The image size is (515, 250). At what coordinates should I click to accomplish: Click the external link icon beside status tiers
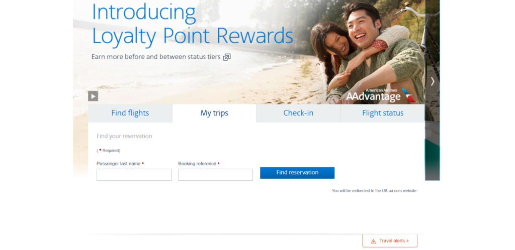pyautogui.click(x=227, y=57)
